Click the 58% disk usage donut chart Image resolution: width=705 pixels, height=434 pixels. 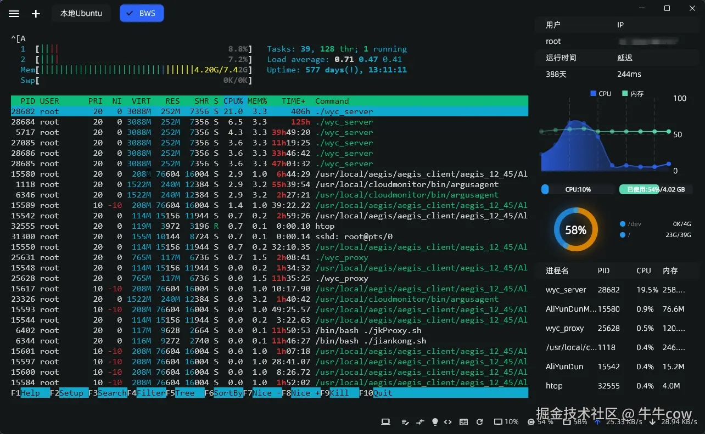(575, 230)
